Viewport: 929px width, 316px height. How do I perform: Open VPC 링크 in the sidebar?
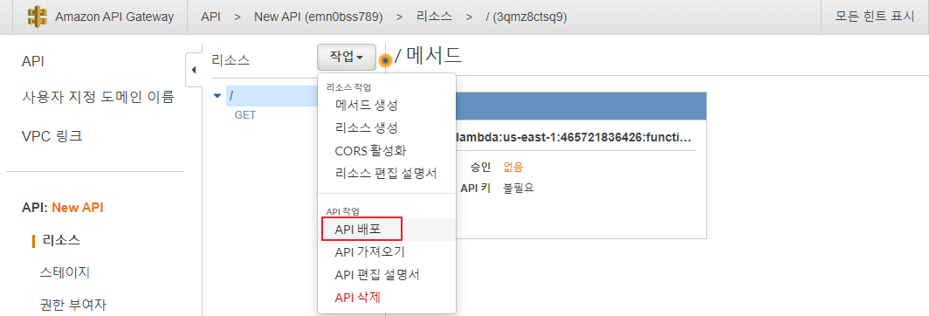pos(52,136)
